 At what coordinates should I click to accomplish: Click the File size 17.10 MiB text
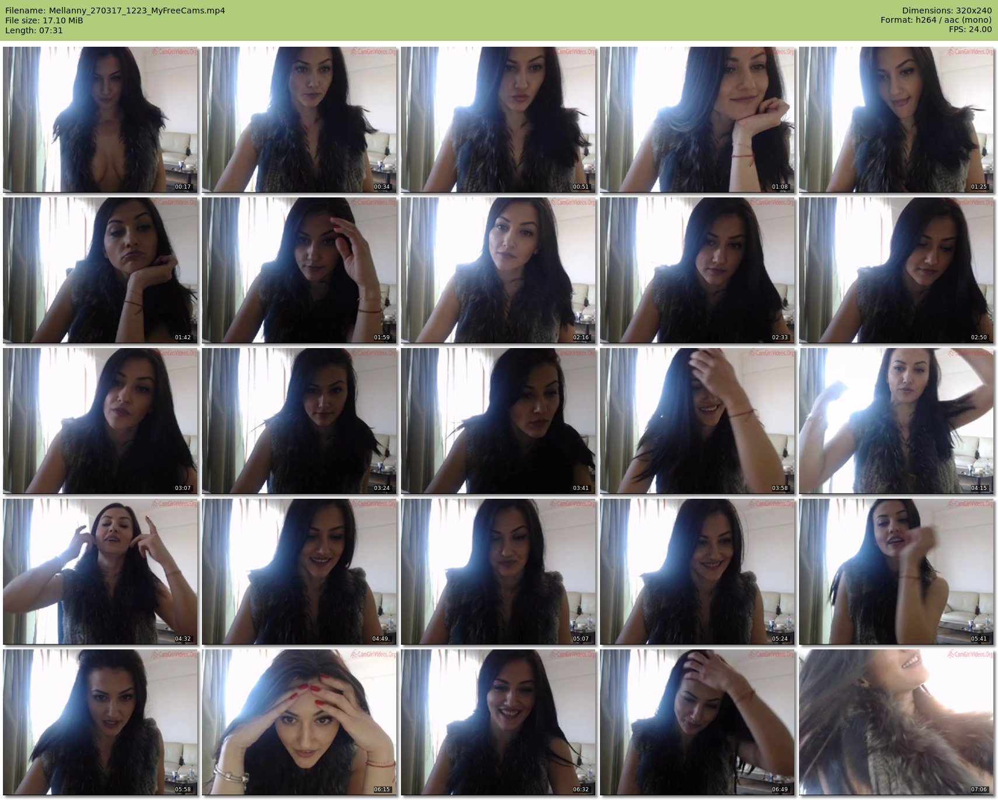click(44, 20)
